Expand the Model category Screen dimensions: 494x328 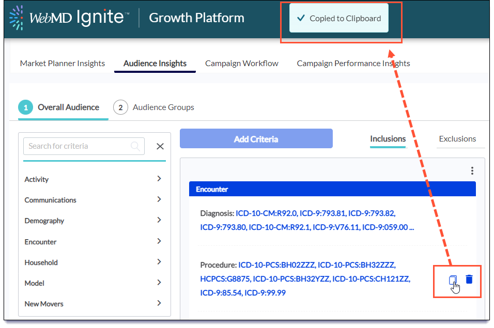point(159,283)
